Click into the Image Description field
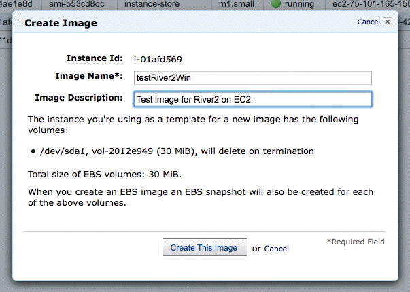This screenshot has width=410, height=292. click(x=253, y=99)
